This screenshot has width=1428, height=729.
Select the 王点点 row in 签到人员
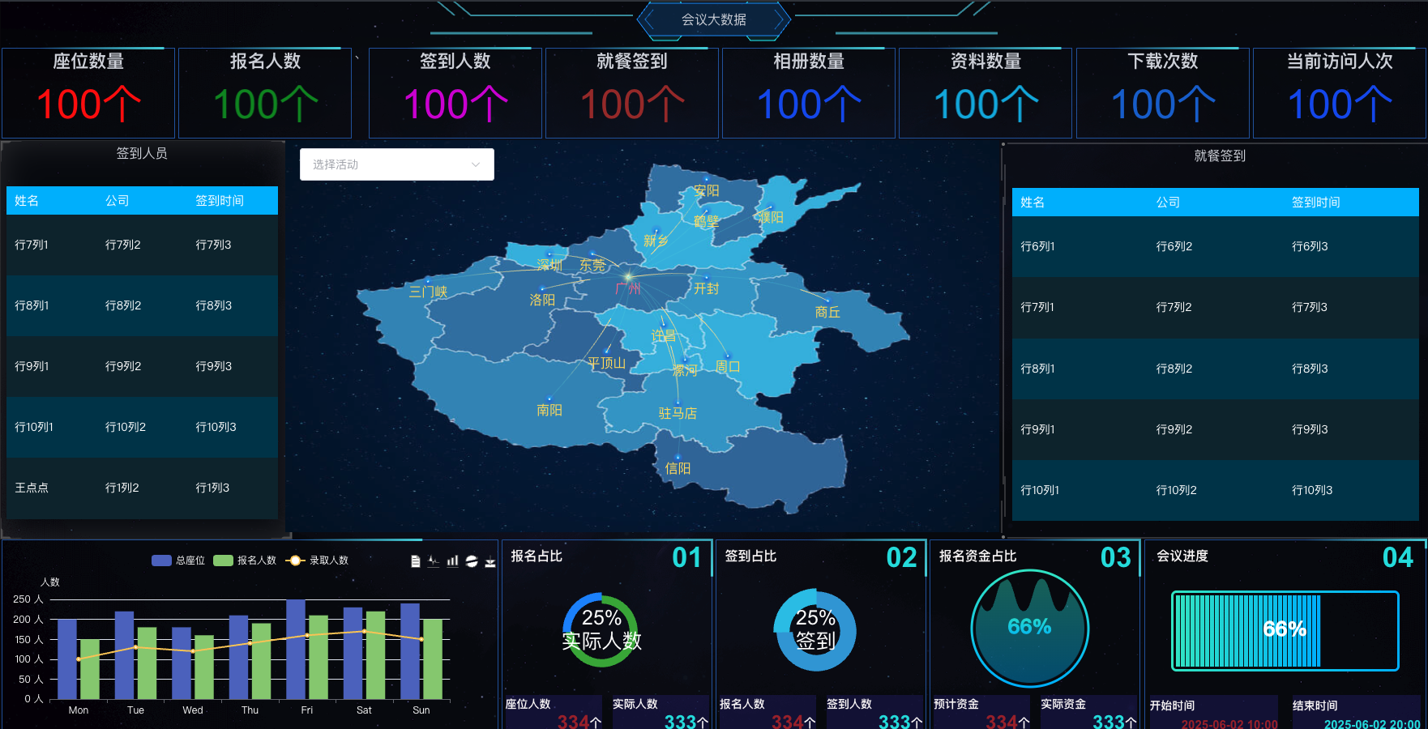[142, 488]
